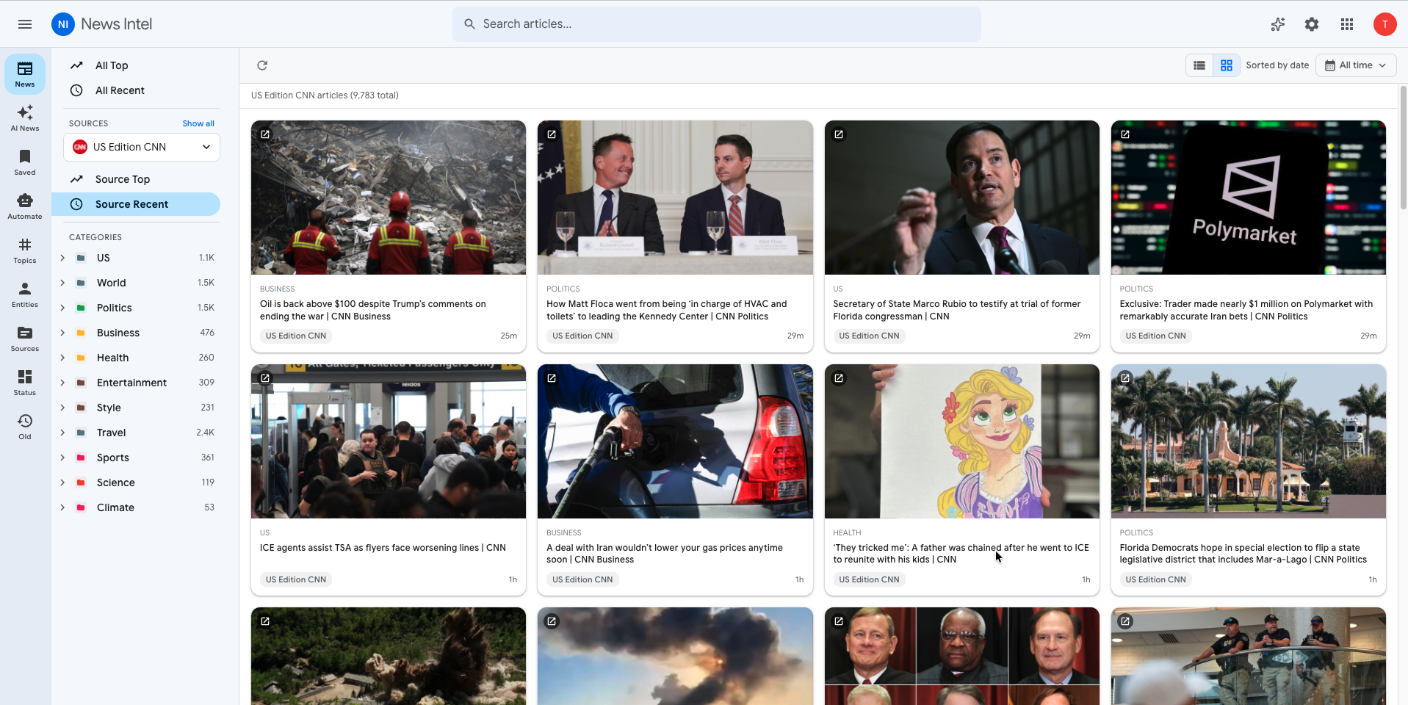Click US Edition CNN tag on ICE agents card
Screen dimensions: 1408x705
click(296, 579)
